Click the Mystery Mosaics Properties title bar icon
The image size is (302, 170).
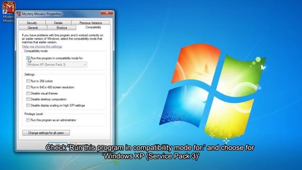pos(19,14)
